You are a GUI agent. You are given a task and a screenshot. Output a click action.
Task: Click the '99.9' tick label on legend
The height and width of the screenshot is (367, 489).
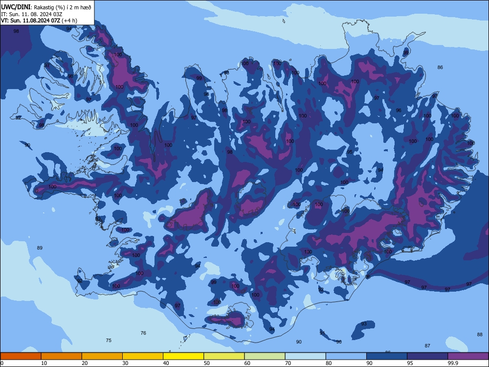pos(453,363)
